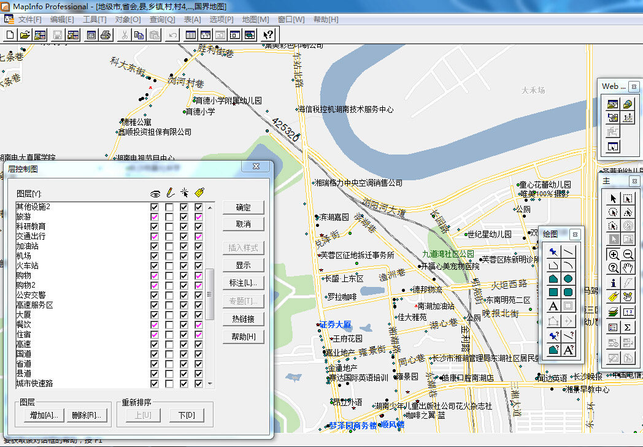Click the Print icon on top toolbar
Image resolution: width=643 pixels, height=447 pixels.
[105, 35]
